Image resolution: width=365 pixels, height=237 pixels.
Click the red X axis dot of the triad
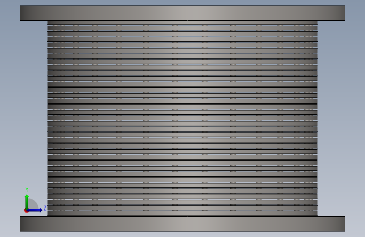point(26,210)
